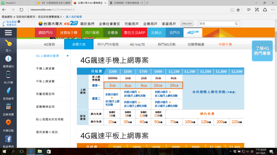
Task: Close the current Taiwan Mobile tab
Action: pos(105,3)
